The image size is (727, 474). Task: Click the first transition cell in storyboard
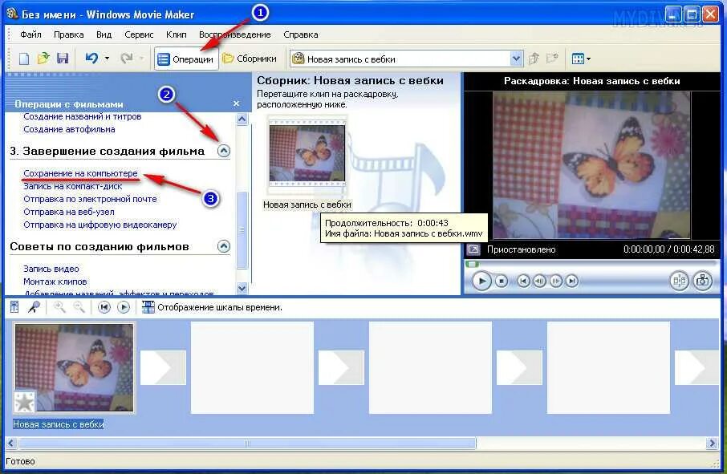click(x=163, y=367)
